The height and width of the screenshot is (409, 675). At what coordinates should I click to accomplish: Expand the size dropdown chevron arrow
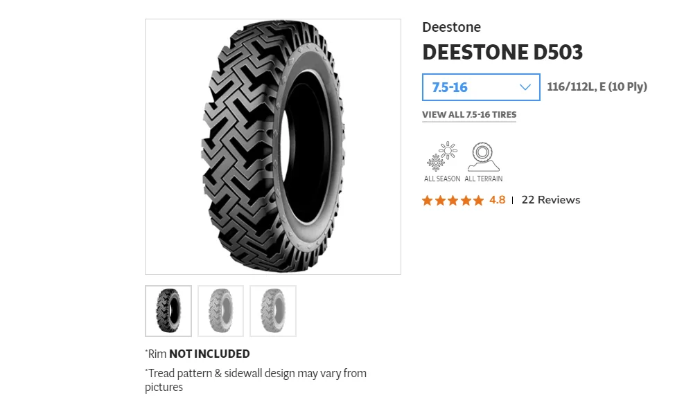(x=525, y=87)
